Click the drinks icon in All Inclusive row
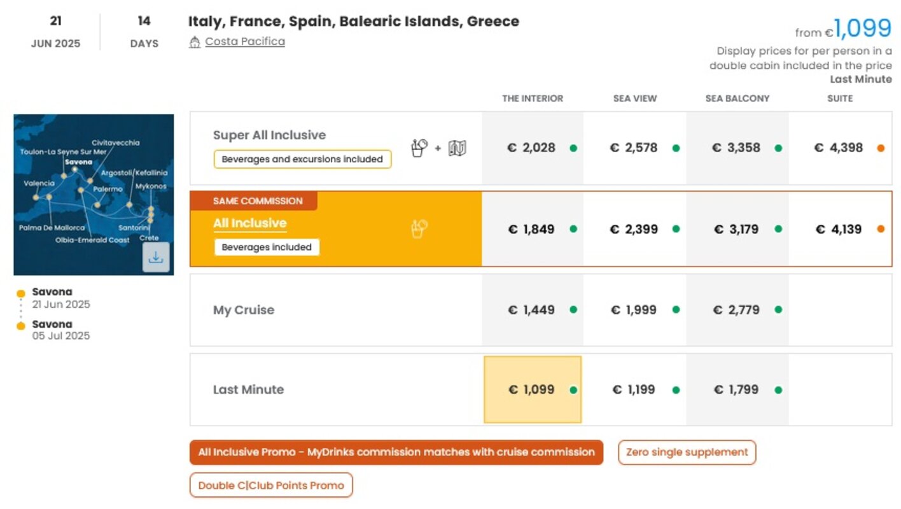The image size is (901, 509). [x=419, y=229]
